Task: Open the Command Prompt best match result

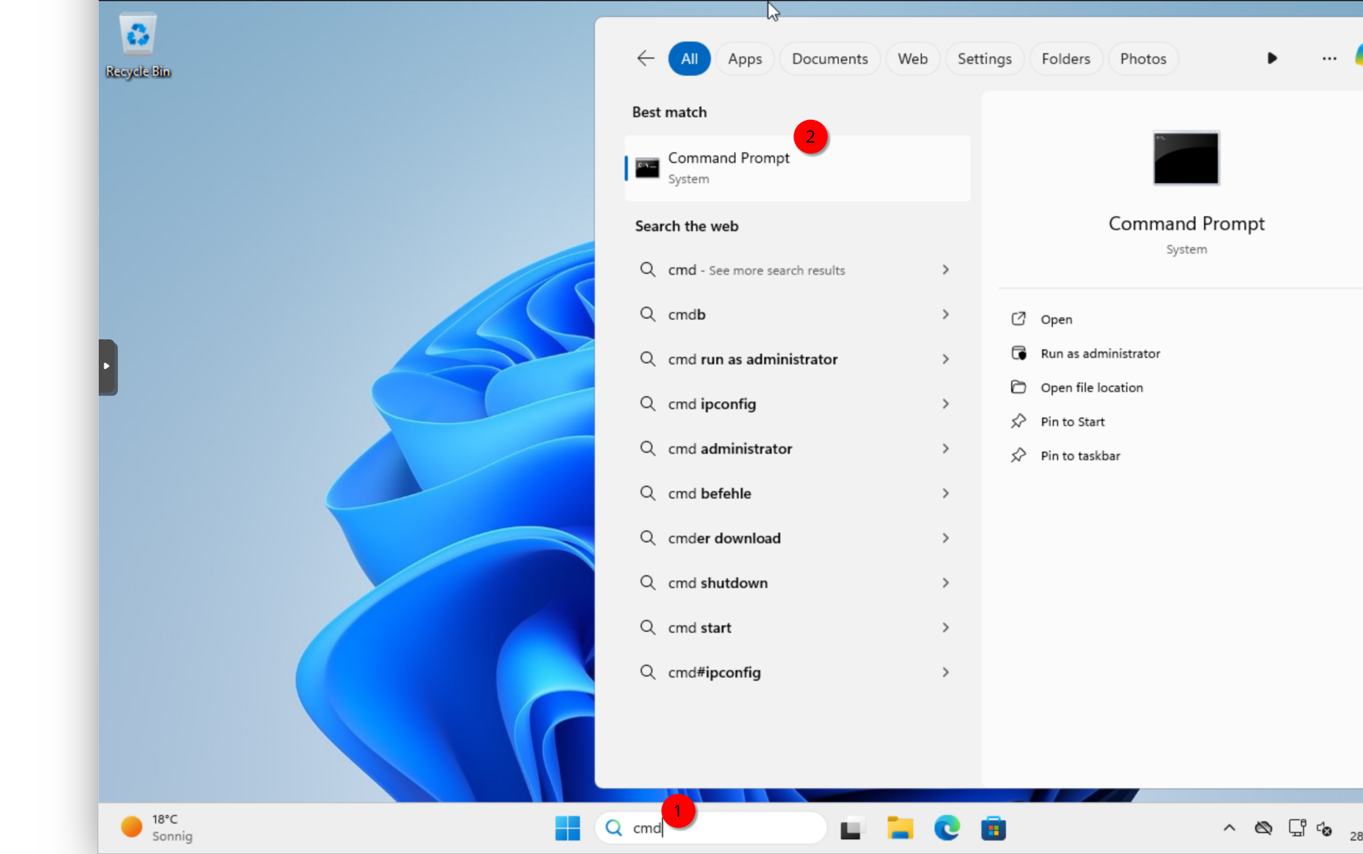Action: 797,168
